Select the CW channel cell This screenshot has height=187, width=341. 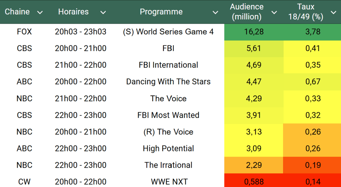tap(24, 182)
